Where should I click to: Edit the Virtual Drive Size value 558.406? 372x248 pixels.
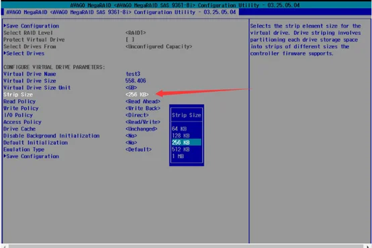136,81
